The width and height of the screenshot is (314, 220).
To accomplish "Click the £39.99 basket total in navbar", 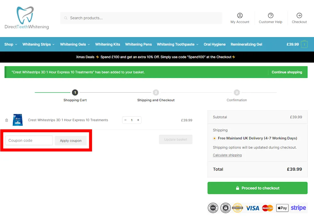I will tap(293, 44).
